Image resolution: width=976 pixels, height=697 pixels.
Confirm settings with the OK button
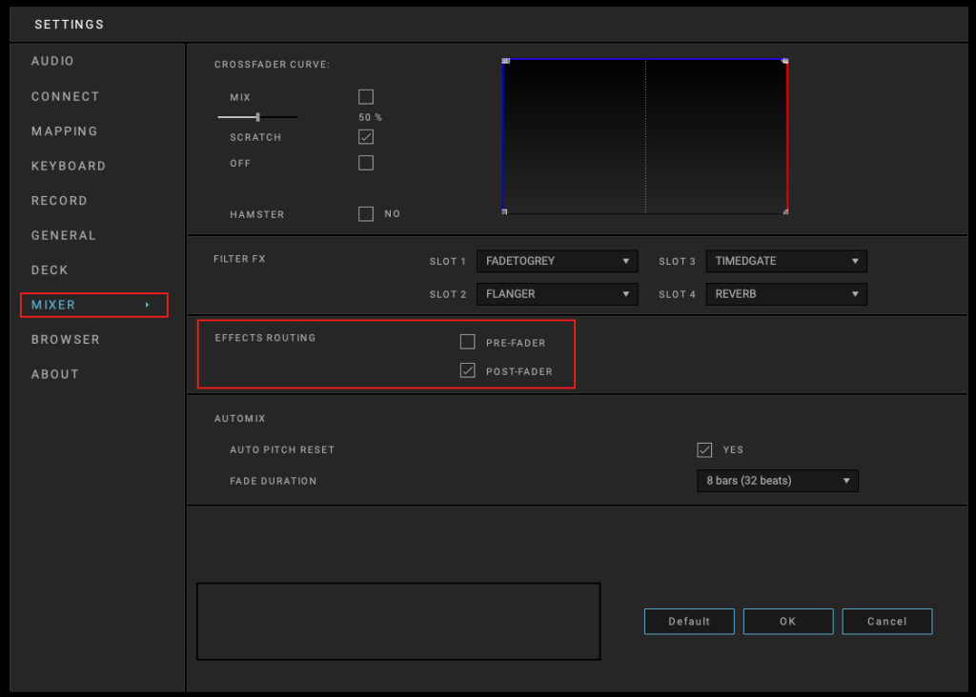tap(787, 622)
